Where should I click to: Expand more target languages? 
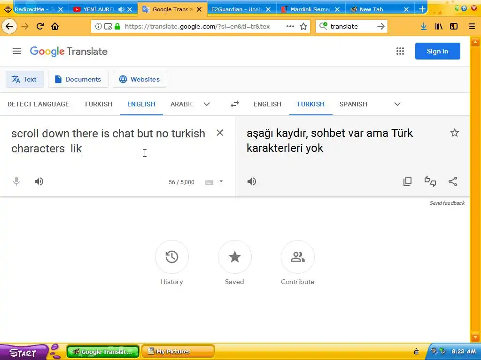pyautogui.click(x=397, y=105)
